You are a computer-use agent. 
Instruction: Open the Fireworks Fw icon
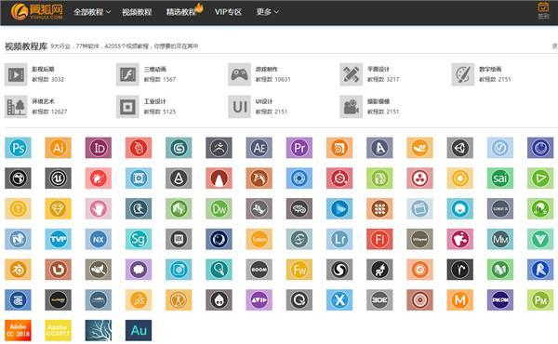click(x=299, y=270)
